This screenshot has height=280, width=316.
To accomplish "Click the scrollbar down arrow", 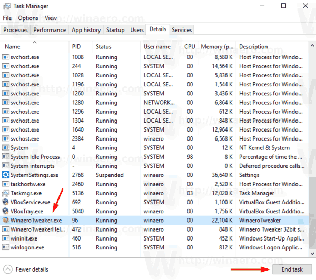I will (x=312, y=253).
